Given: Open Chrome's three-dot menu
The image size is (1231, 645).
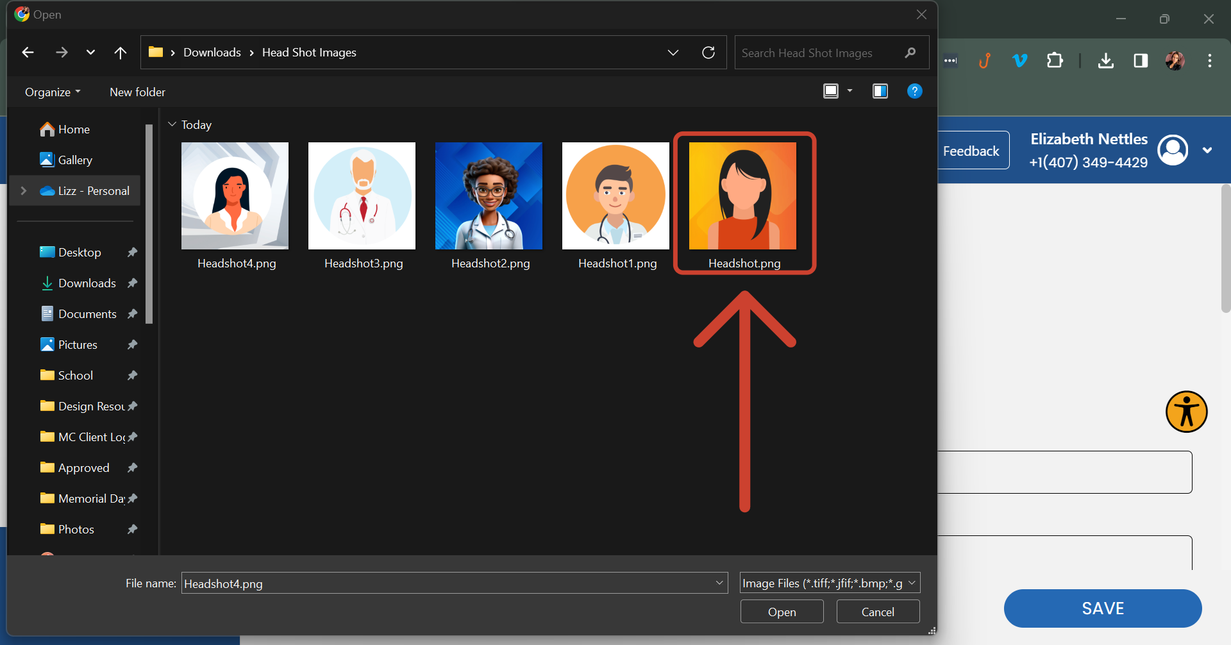Looking at the screenshot, I should pyautogui.click(x=1210, y=61).
